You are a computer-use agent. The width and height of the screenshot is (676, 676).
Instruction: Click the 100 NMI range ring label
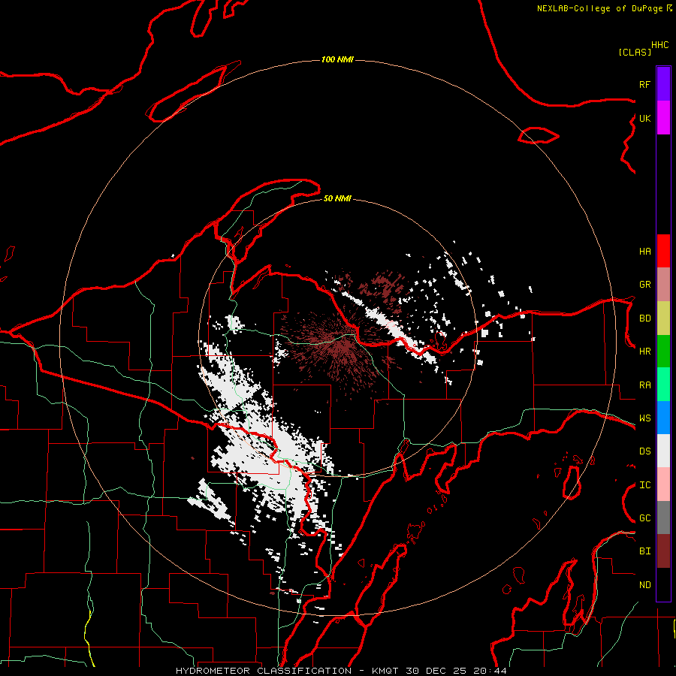(x=337, y=59)
